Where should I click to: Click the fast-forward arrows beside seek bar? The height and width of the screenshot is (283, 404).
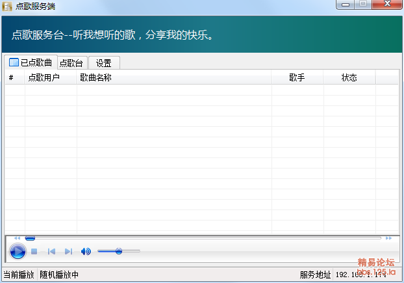coord(388,238)
